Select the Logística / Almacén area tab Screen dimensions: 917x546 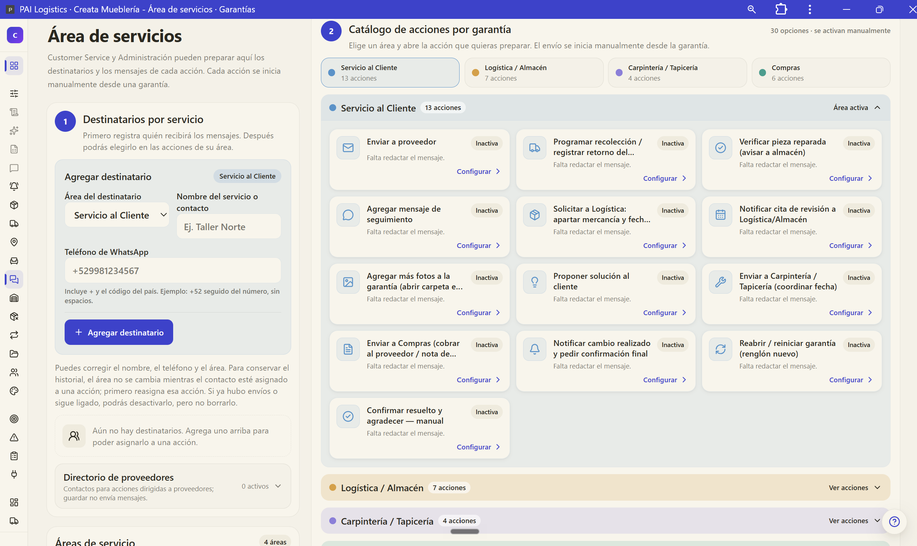click(x=534, y=73)
